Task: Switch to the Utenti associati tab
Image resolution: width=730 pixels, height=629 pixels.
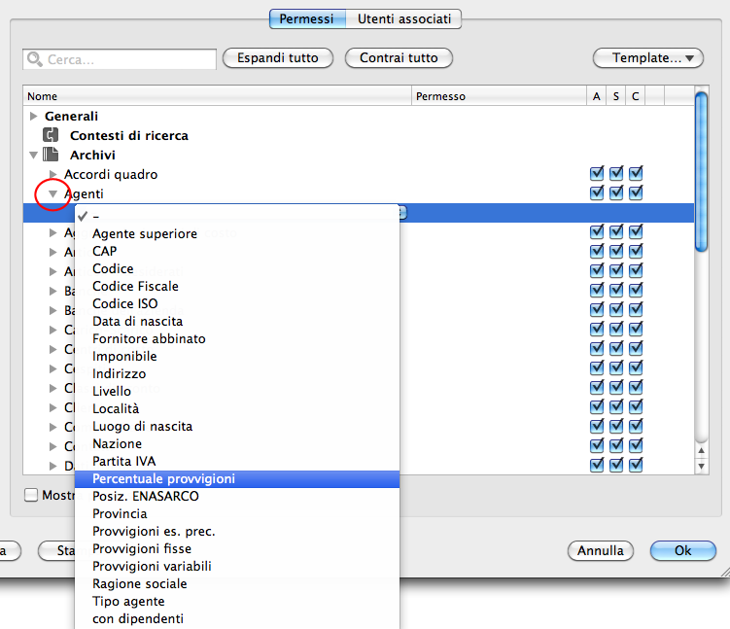Action: tap(403, 18)
